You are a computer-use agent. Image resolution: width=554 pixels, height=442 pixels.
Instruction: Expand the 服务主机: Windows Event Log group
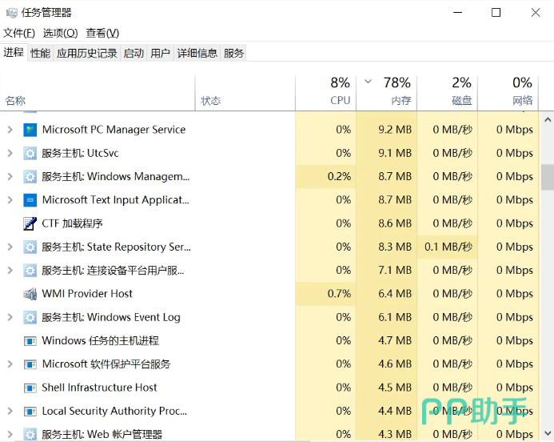pyautogui.click(x=10, y=317)
